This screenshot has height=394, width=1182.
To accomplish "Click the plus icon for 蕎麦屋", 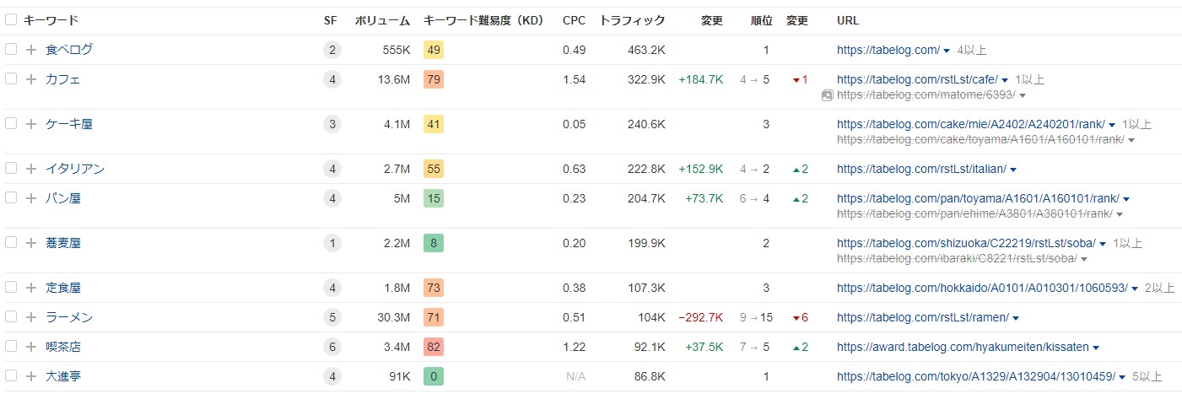I will (31, 243).
